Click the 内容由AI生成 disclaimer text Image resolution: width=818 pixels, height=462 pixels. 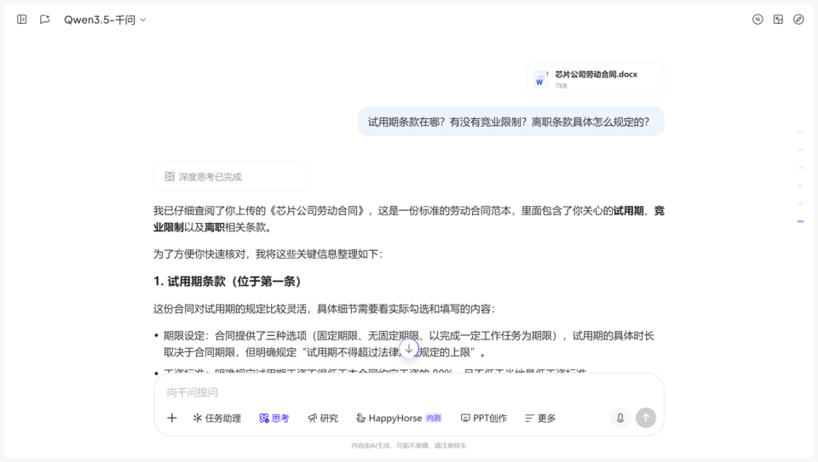coord(408,445)
